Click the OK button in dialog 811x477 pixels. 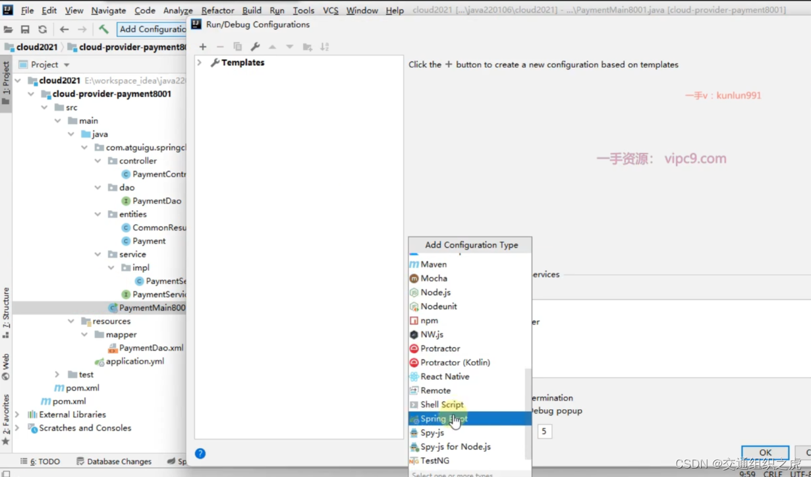click(x=765, y=453)
